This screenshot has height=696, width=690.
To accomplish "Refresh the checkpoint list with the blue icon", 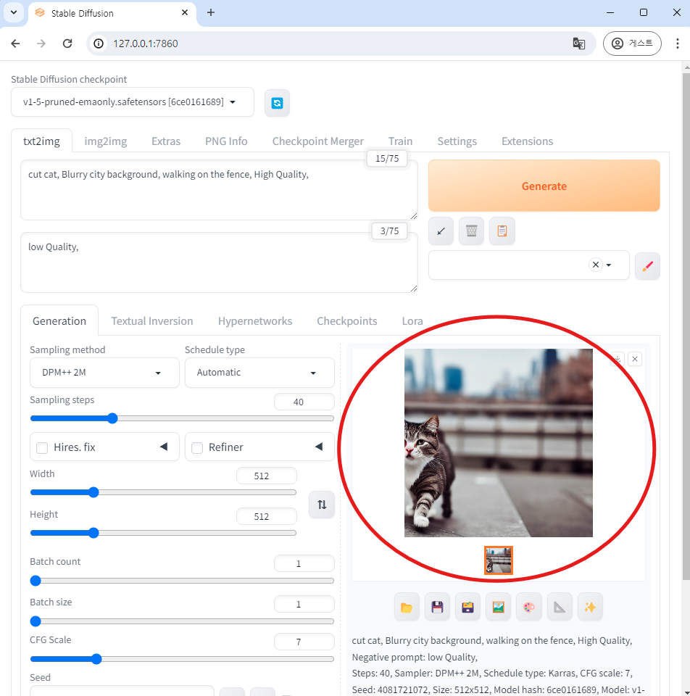I will 277,103.
